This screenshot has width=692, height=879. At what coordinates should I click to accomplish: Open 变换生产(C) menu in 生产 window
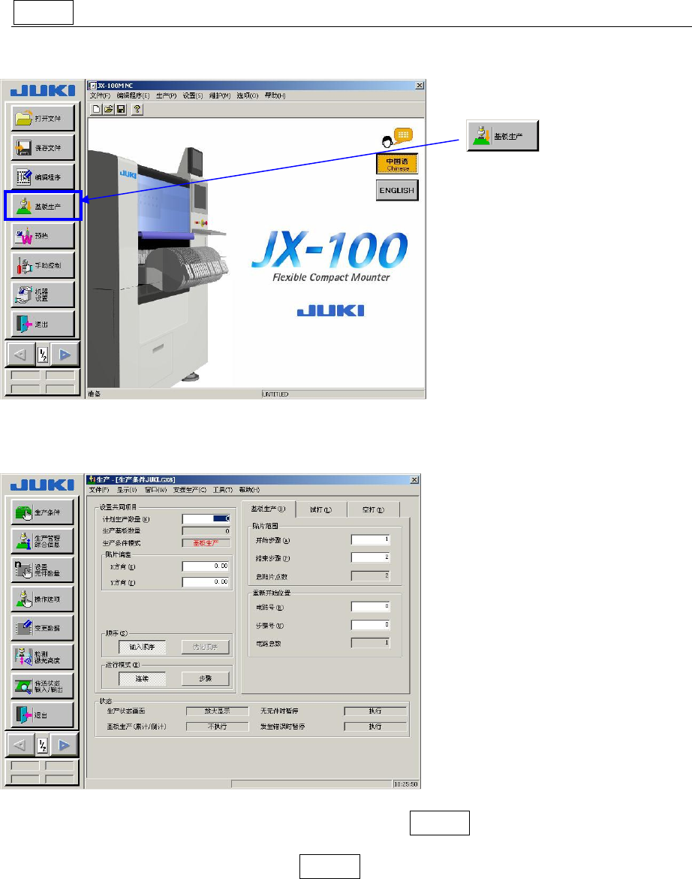pos(190,490)
